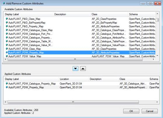The height and width of the screenshot is (118, 163).
Task: Select AutoPLANT_PDW_Catalogue_Table_M... attribute
Action: (30, 41)
